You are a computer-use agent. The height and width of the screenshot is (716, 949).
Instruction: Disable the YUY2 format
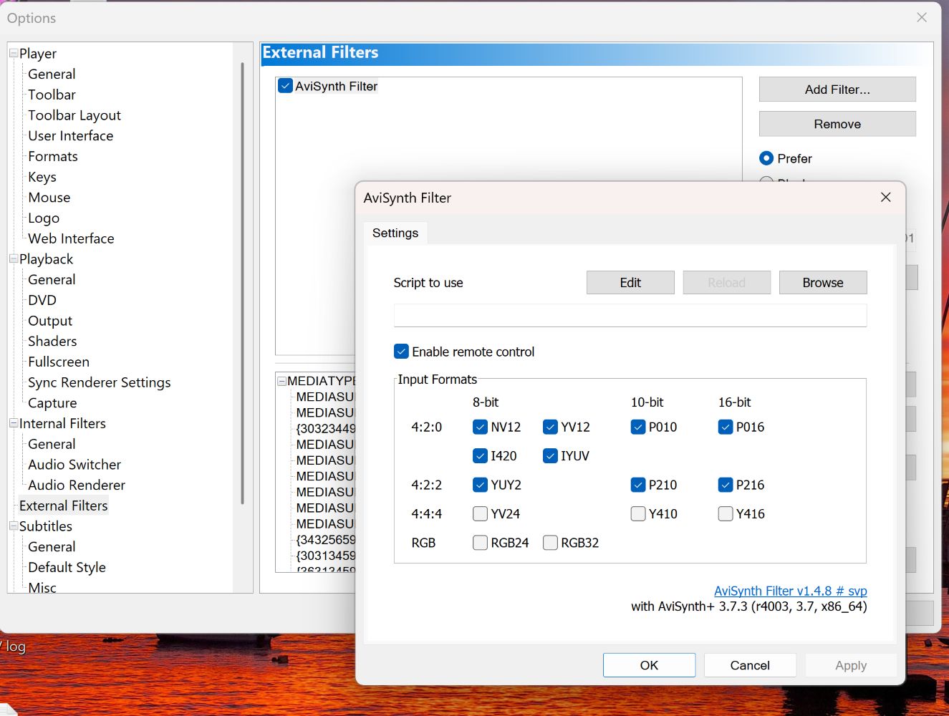click(480, 485)
